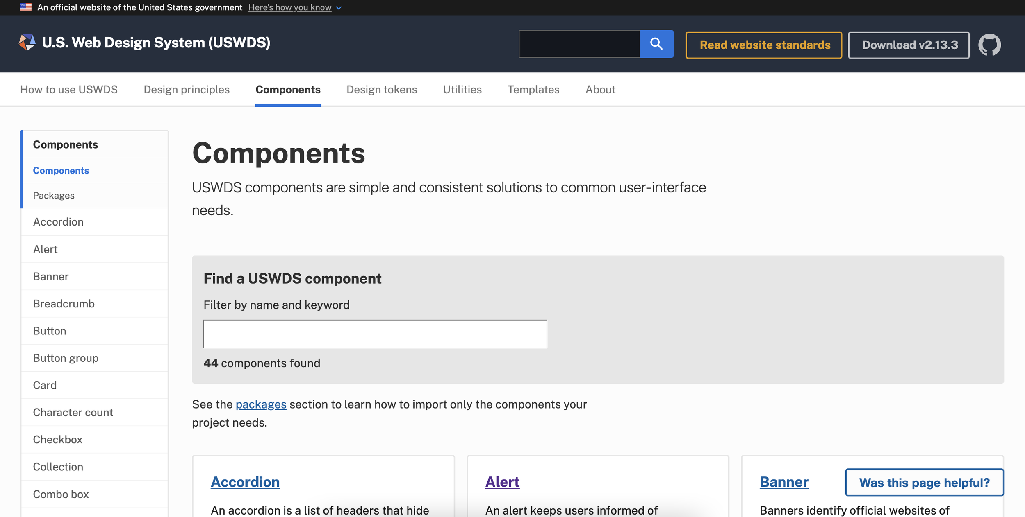Go to the Templates nav section
This screenshot has height=517, width=1025.
tap(533, 89)
